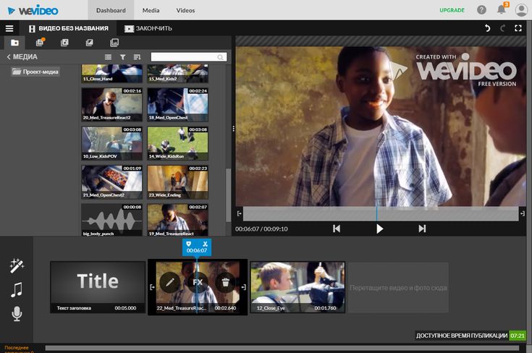Click the preview seek bar

coord(380,213)
